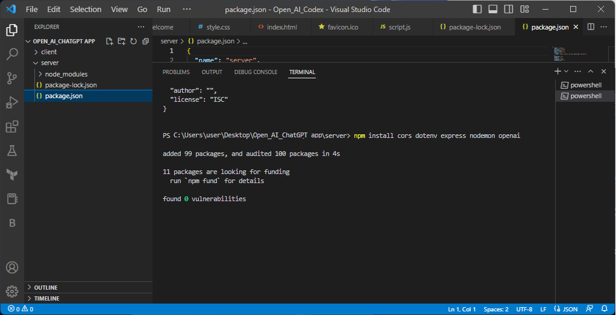Open the Manage gear icon
Viewport: 616px width, 315px height.
(12, 292)
